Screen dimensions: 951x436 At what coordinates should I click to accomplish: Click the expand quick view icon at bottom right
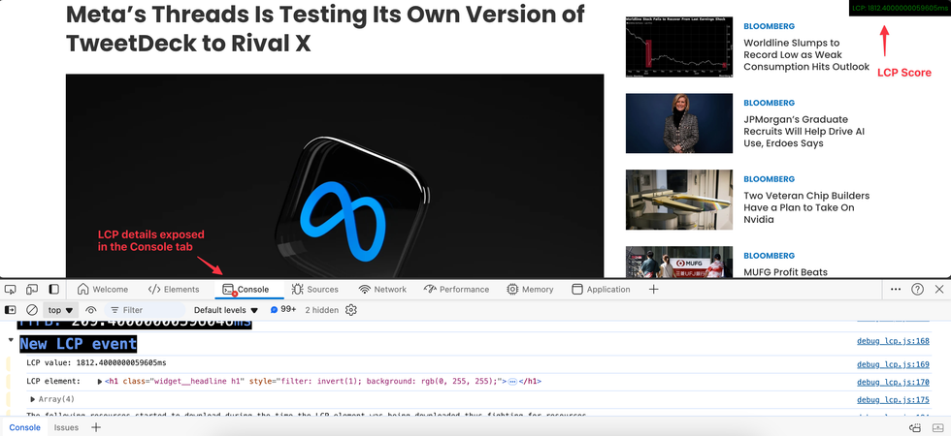pyautogui.click(x=937, y=427)
